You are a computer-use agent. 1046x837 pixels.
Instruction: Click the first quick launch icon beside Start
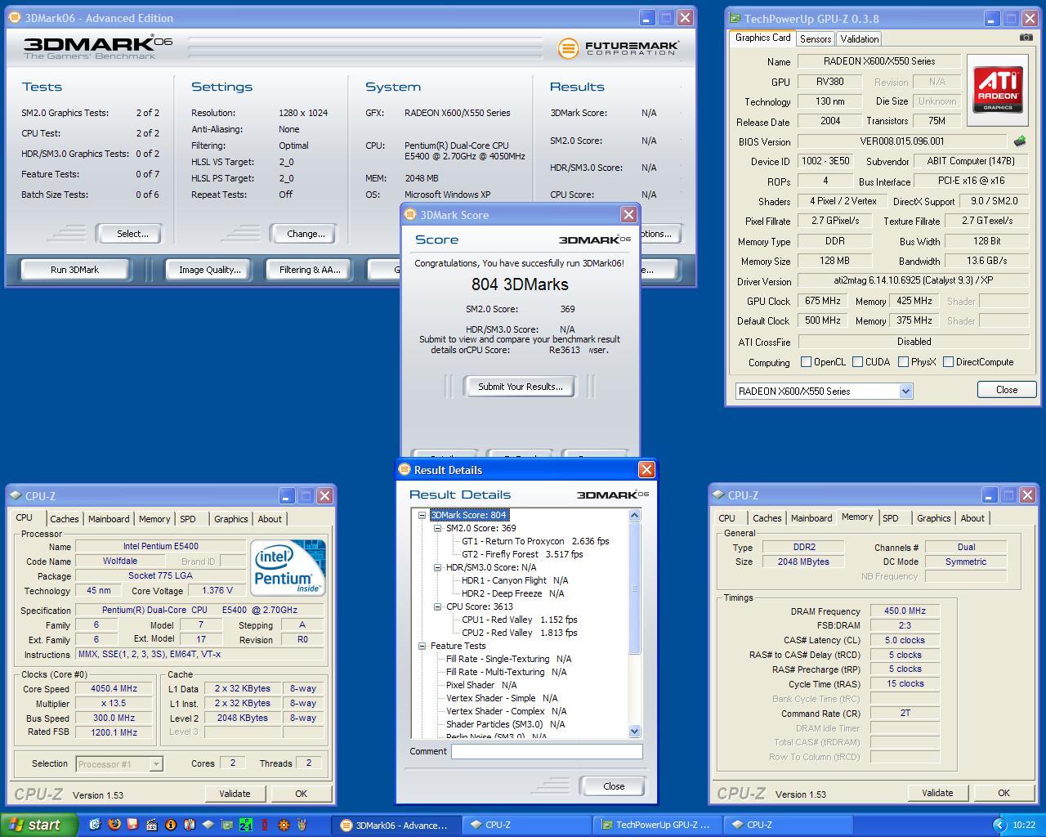click(95, 825)
